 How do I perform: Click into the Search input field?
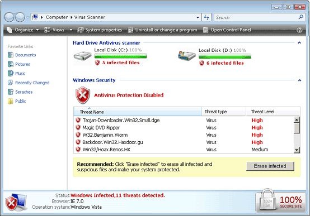pyautogui.click(x=256, y=17)
